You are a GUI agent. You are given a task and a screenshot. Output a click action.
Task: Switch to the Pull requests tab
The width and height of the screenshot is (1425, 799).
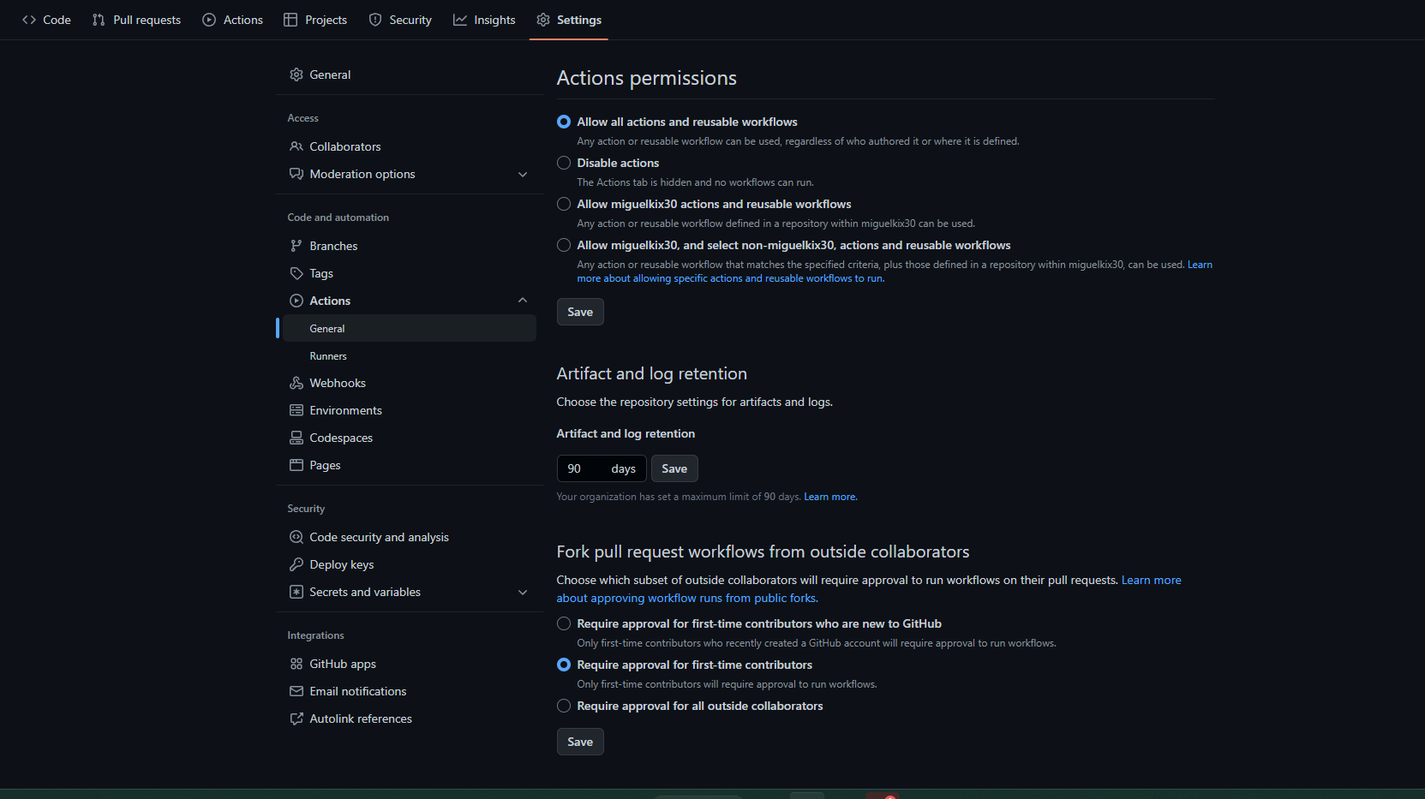pyautogui.click(x=135, y=20)
